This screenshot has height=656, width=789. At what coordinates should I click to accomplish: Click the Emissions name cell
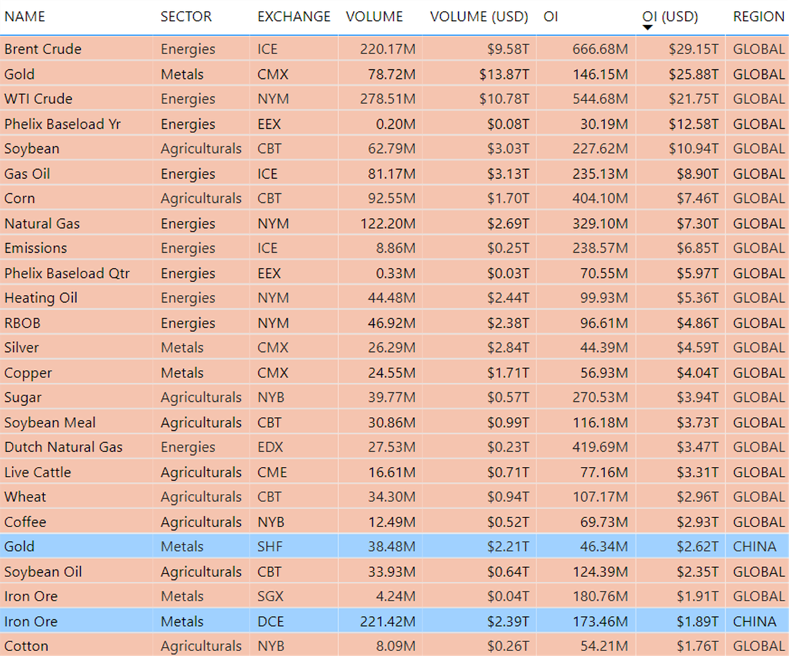[36, 248]
